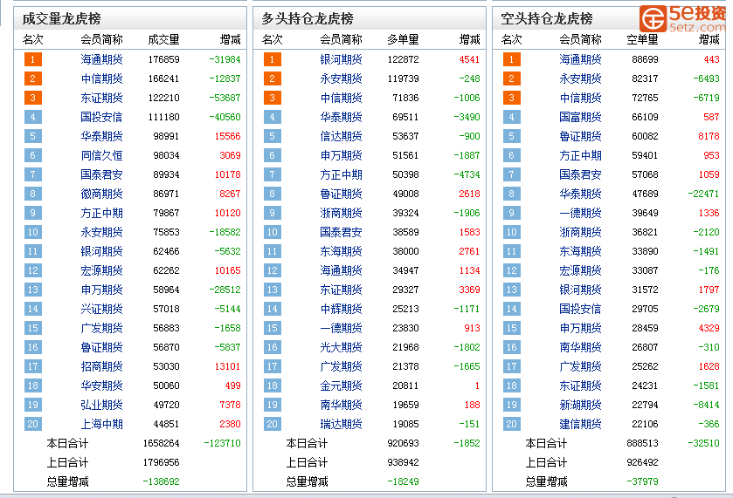Select the short position change -8414
The height and width of the screenshot is (498, 733).
click(706, 404)
